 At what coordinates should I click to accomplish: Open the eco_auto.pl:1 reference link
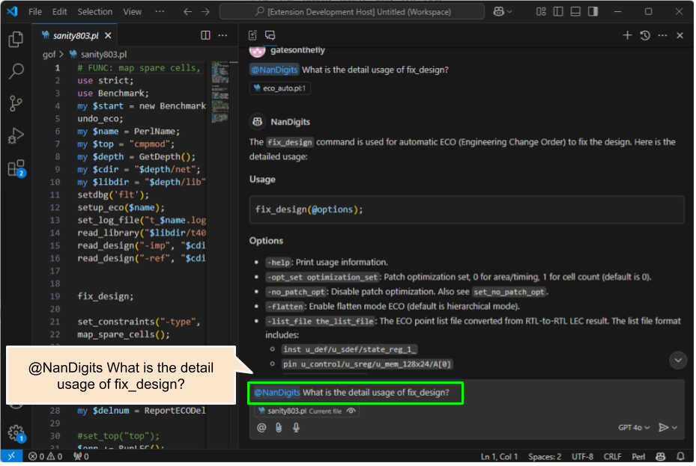(281, 88)
